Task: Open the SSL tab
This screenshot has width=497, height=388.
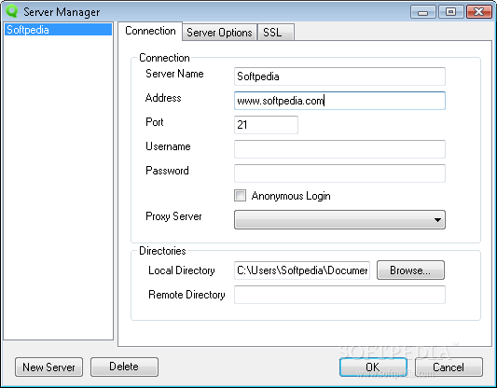Action: [x=276, y=33]
